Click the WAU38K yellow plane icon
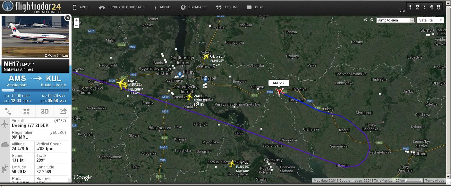Screen dimensions: 451x187 pyautogui.click(x=190, y=96)
